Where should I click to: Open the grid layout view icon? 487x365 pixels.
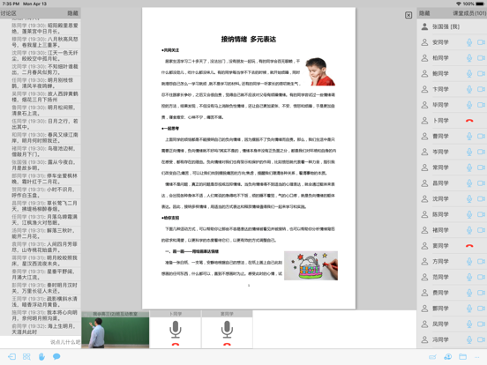(26, 356)
